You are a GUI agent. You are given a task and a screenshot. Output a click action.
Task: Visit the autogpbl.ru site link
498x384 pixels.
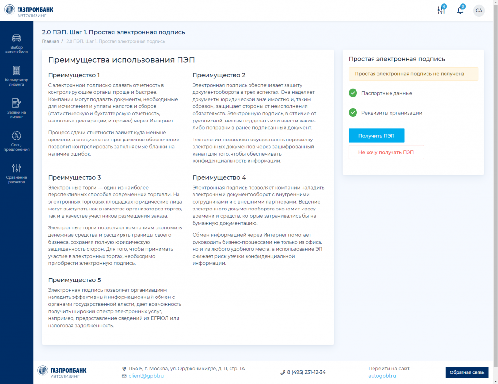(382, 376)
